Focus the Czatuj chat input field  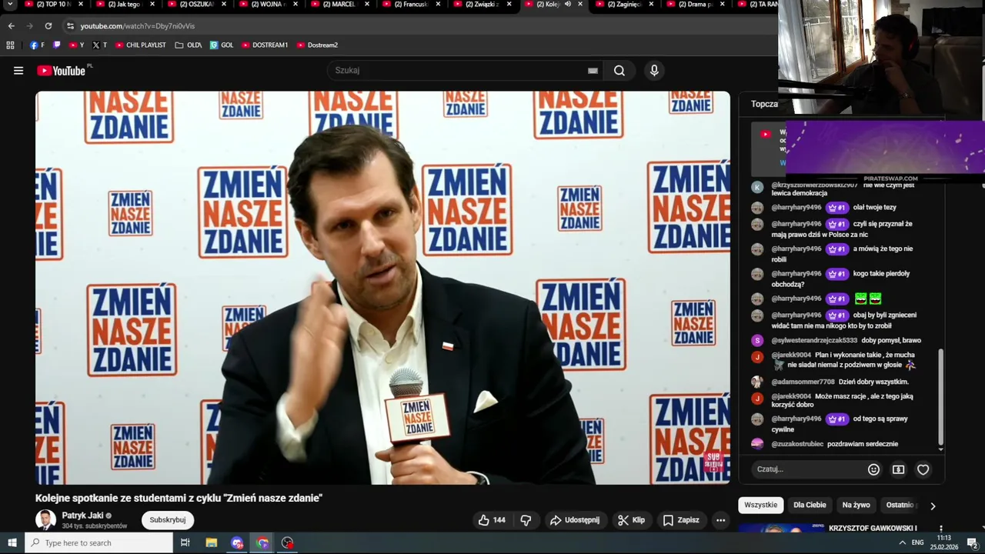tap(808, 469)
